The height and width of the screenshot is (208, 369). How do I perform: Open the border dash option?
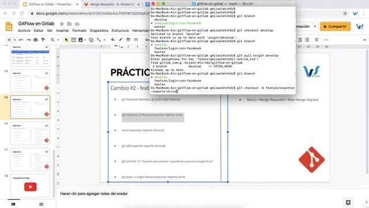[136, 40]
